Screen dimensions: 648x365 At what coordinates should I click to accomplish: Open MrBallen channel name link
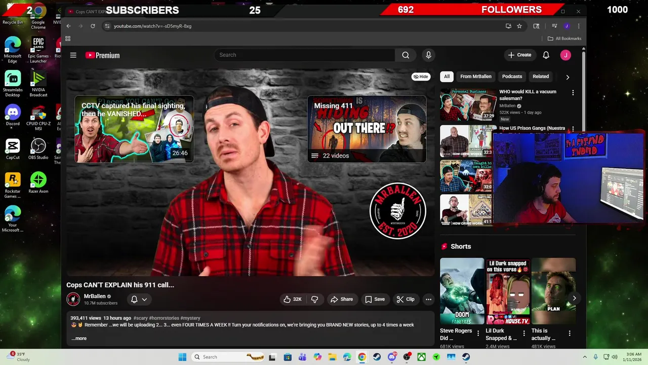[x=95, y=296]
